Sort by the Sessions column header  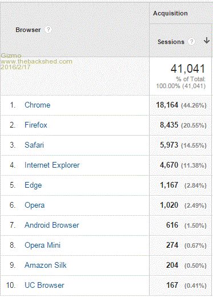[x=171, y=42]
